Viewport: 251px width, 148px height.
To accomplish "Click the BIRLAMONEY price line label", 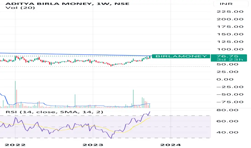I will coord(181,56).
